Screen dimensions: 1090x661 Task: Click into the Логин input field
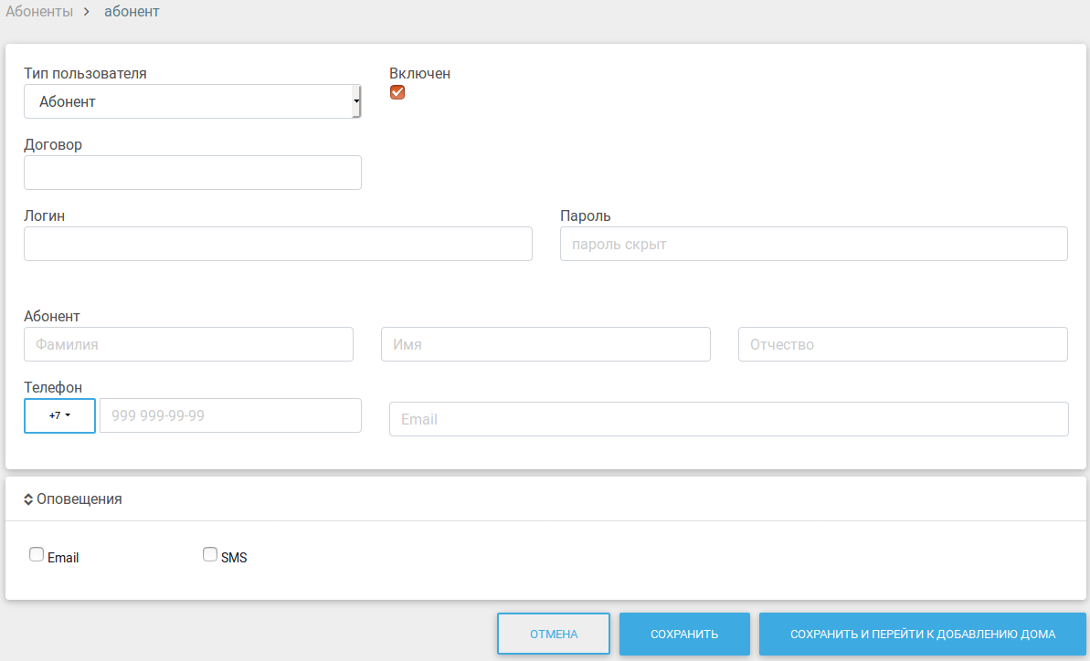coord(278,244)
